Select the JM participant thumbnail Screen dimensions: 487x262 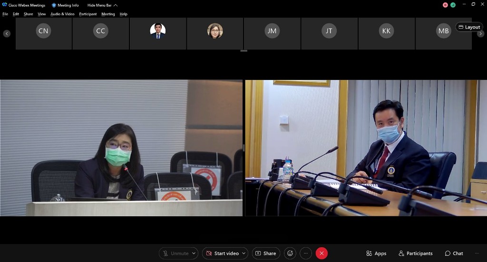tap(272, 31)
